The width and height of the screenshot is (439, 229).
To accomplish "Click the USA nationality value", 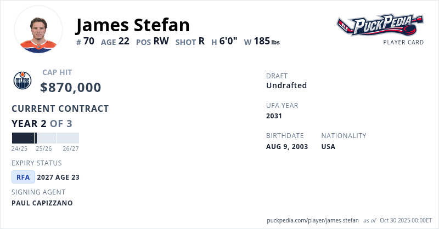I will (x=328, y=147).
